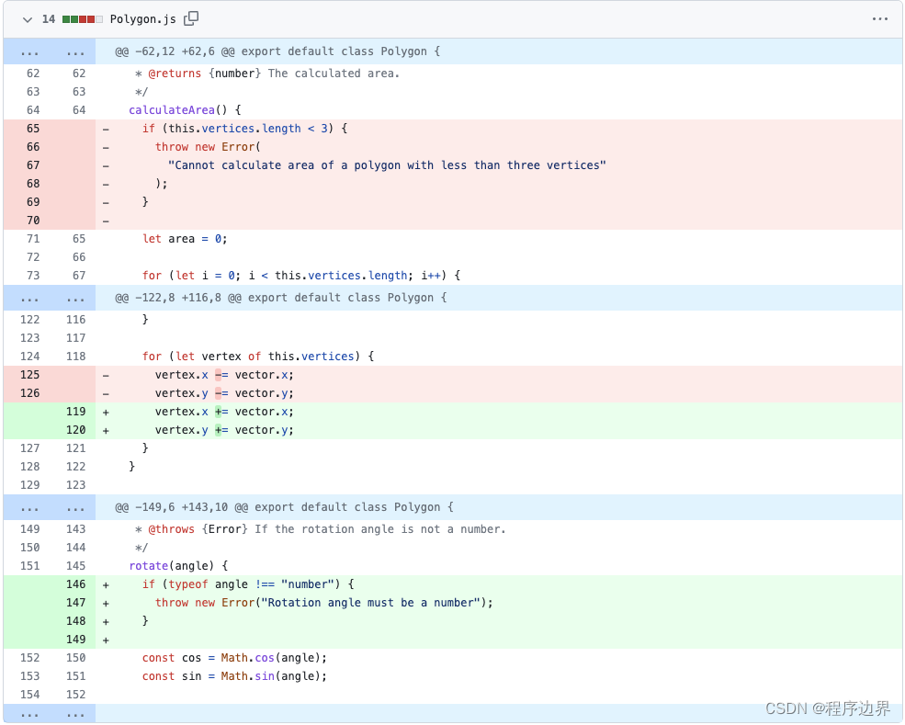The width and height of the screenshot is (905, 725).
Task: Collapse the Polygon.js file diff chevron
Action: point(28,19)
